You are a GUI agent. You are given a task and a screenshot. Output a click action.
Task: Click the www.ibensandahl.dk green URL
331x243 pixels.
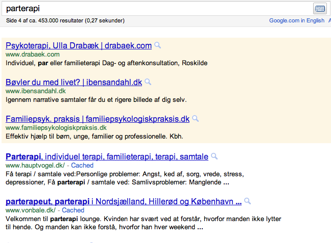point(36,91)
